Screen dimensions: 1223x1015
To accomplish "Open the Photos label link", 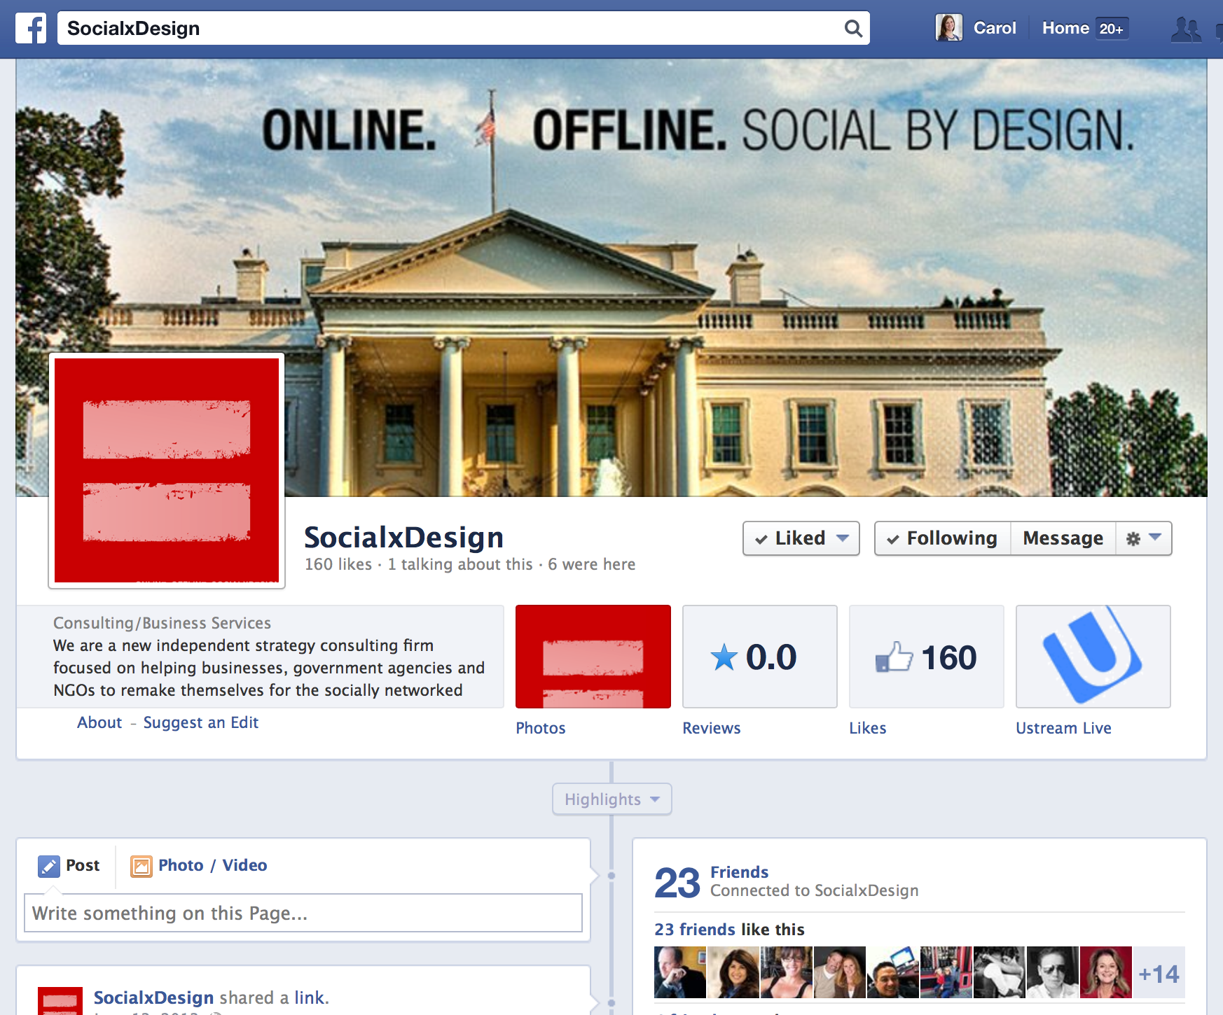I will tap(541, 728).
